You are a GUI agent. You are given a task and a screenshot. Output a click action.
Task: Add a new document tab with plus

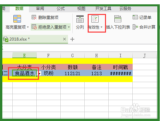pyautogui.click(x=72, y=39)
